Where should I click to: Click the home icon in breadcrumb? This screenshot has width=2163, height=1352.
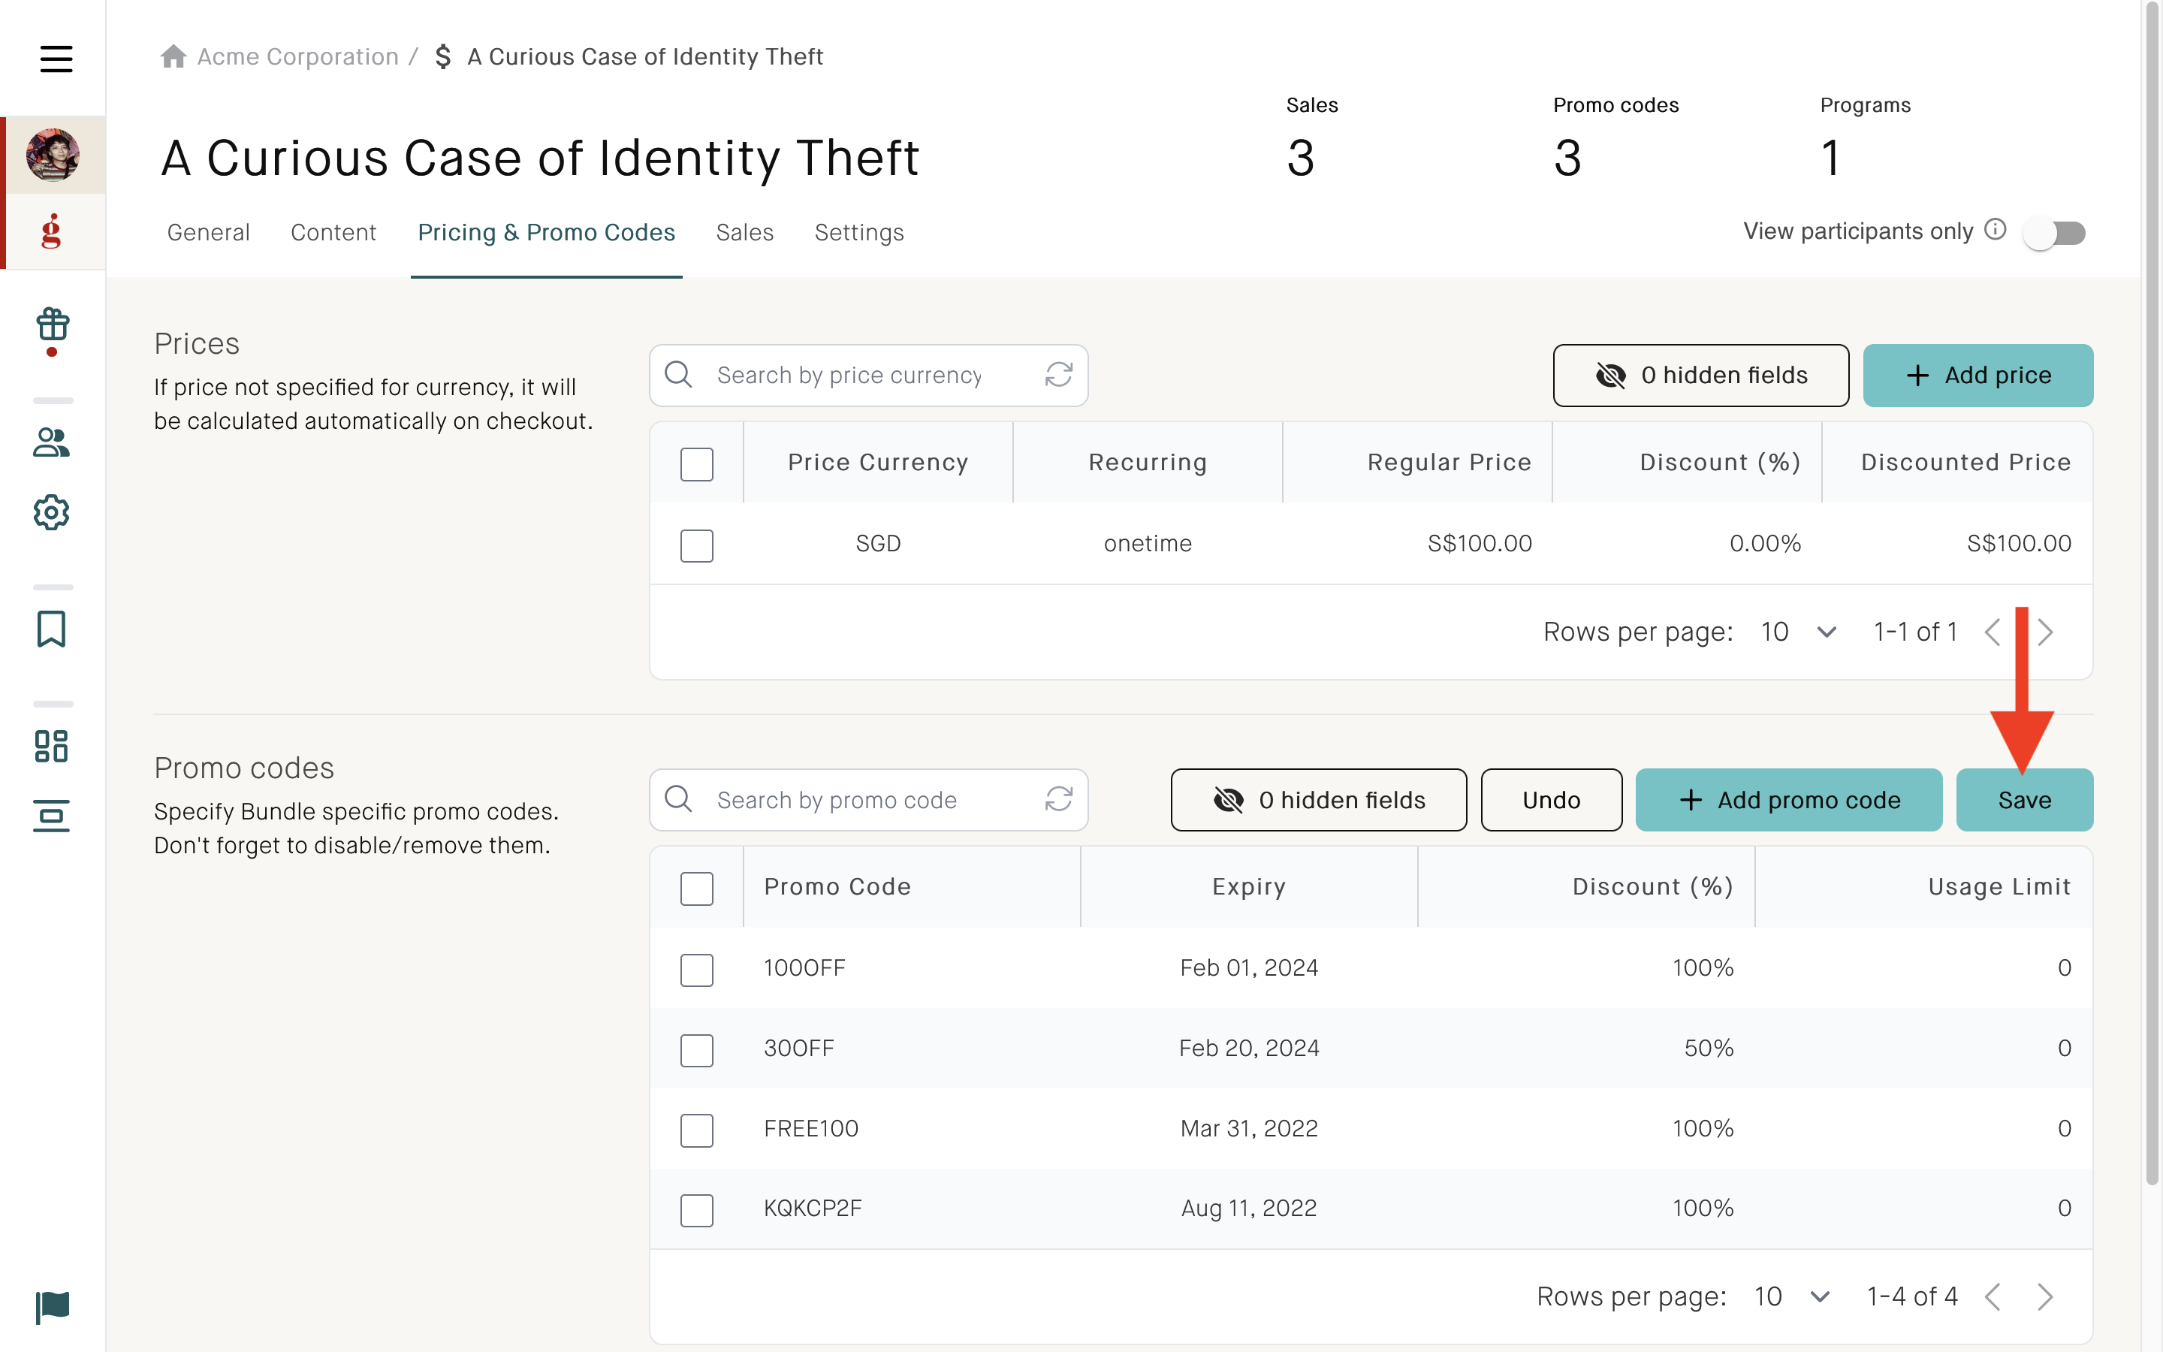pyautogui.click(x=173, y=56)
